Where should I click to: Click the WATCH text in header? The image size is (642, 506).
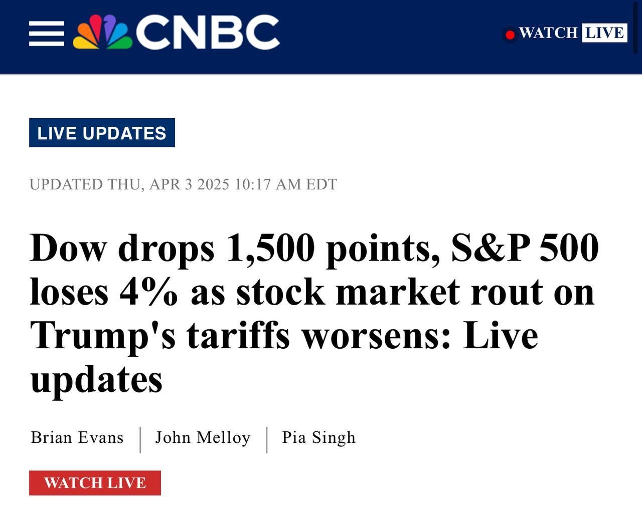click(548, 33)
